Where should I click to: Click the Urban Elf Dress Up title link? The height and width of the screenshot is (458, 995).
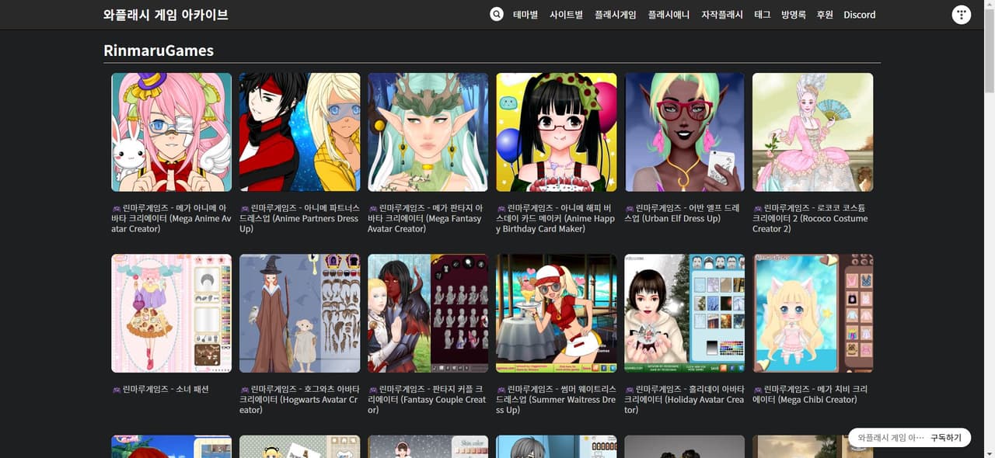pos(684,213)
